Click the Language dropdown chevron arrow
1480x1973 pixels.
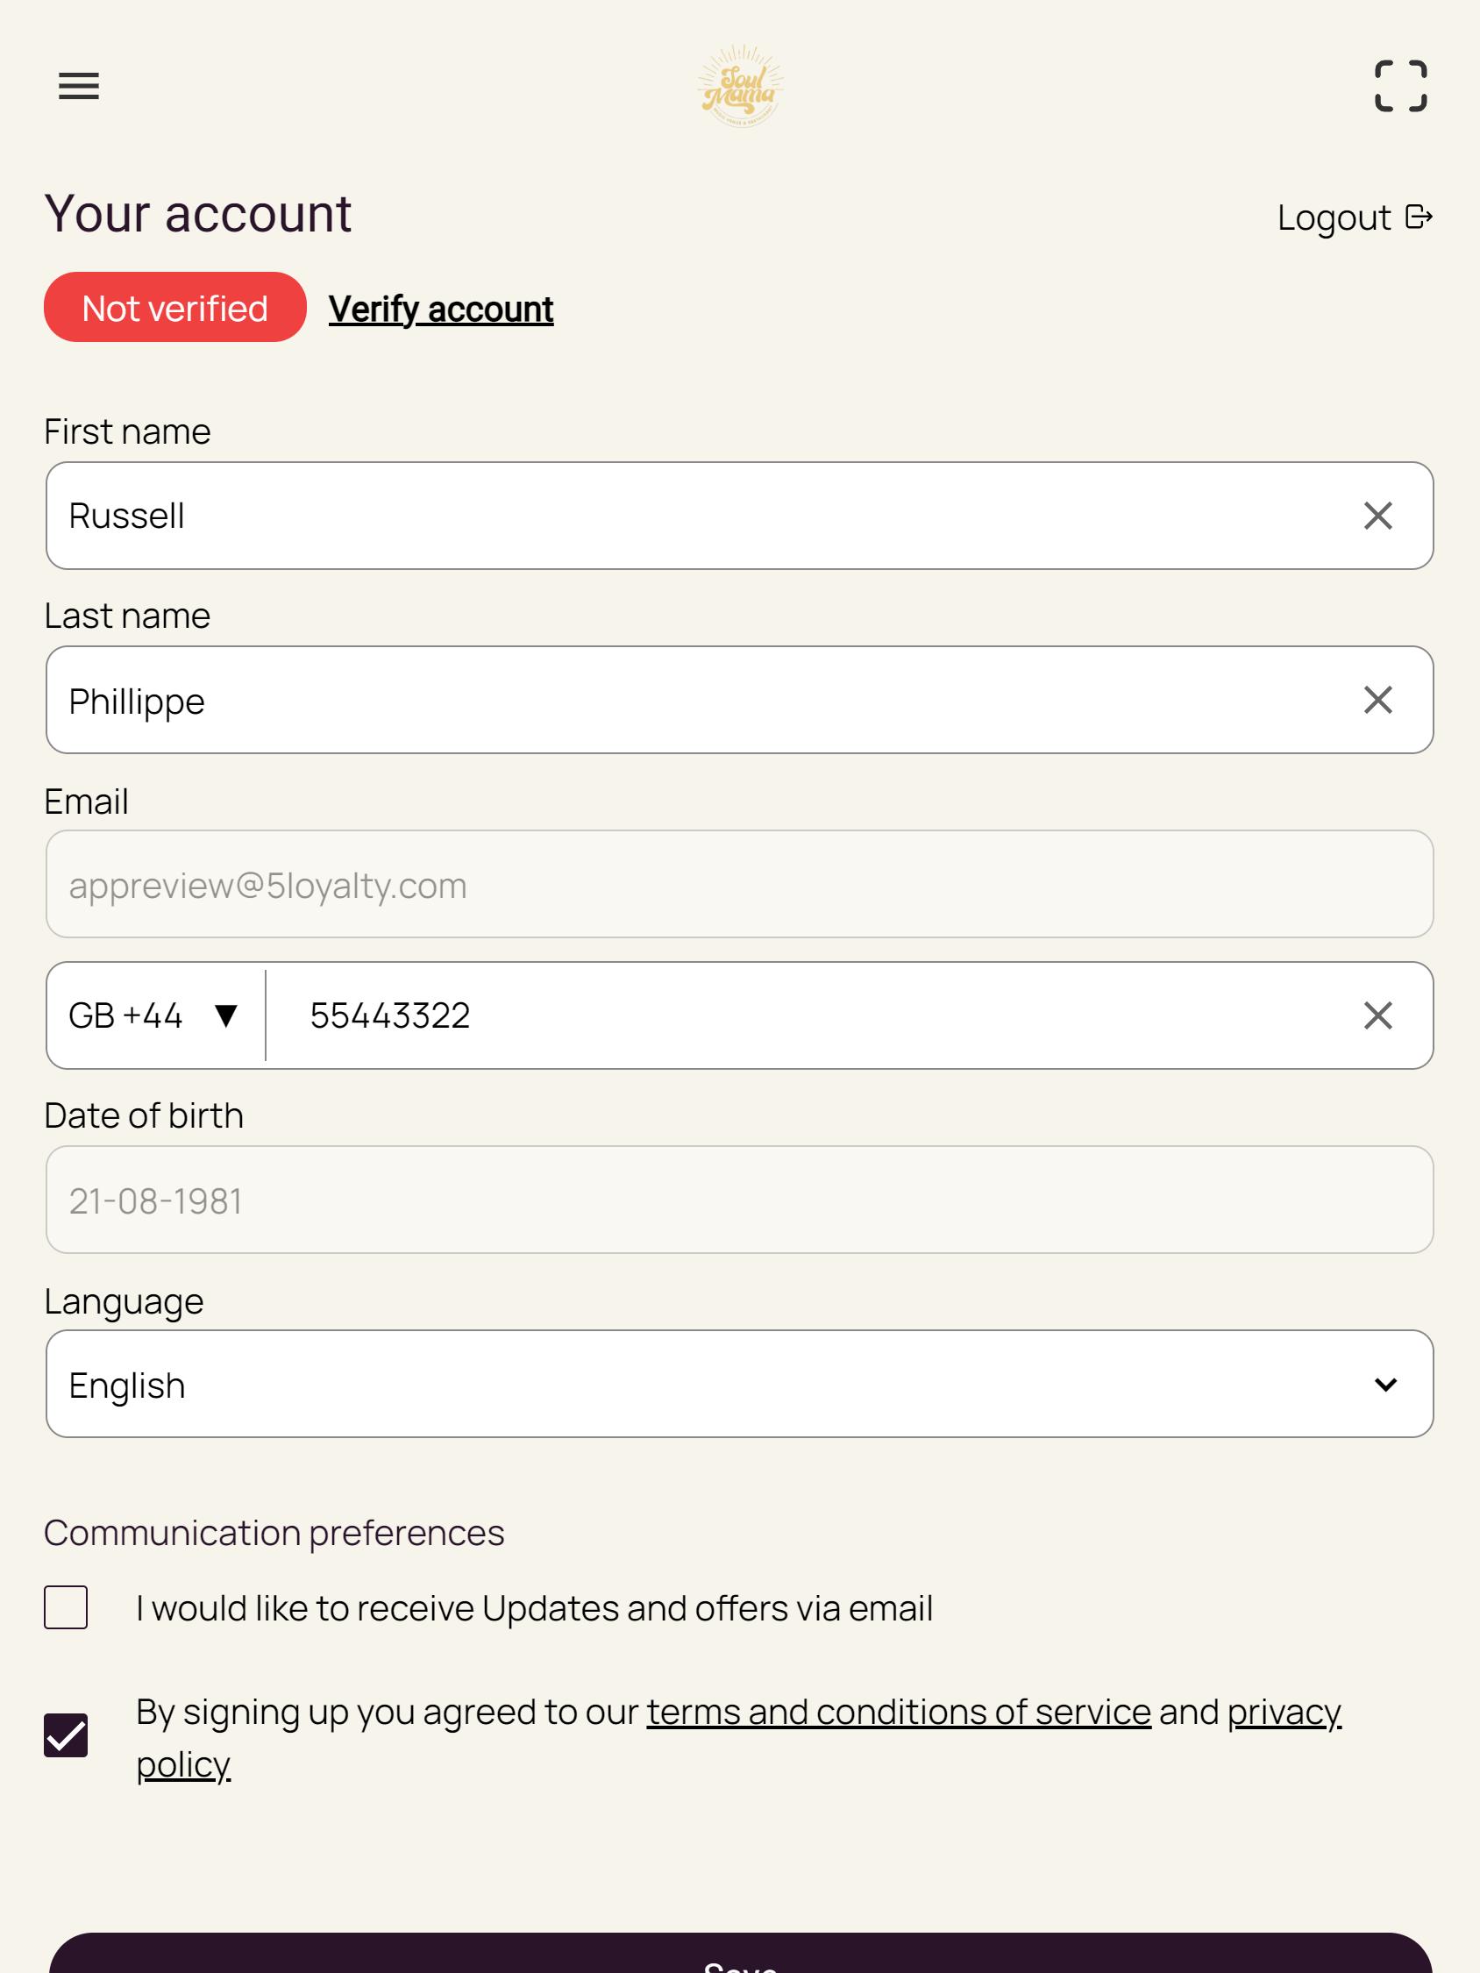(x=1385, y=1385)
